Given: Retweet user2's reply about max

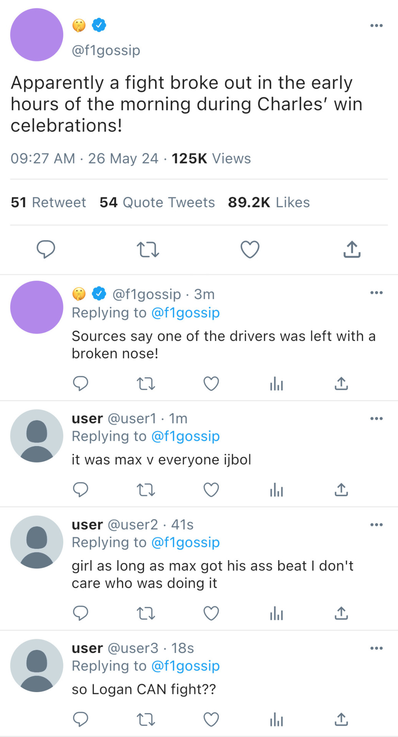Looking at the screenshot, I should pos(146,613).
